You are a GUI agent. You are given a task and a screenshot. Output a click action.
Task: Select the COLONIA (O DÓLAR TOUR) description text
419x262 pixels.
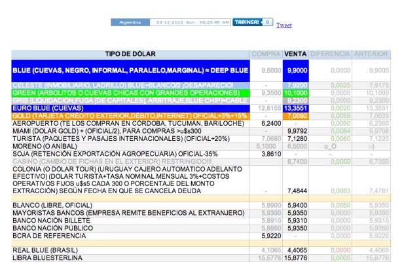[x=127, y=180]
